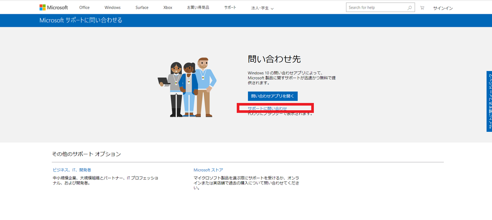Click the Microsoft logo
This screenshot has width=492, height=220.
pos(54,8)
